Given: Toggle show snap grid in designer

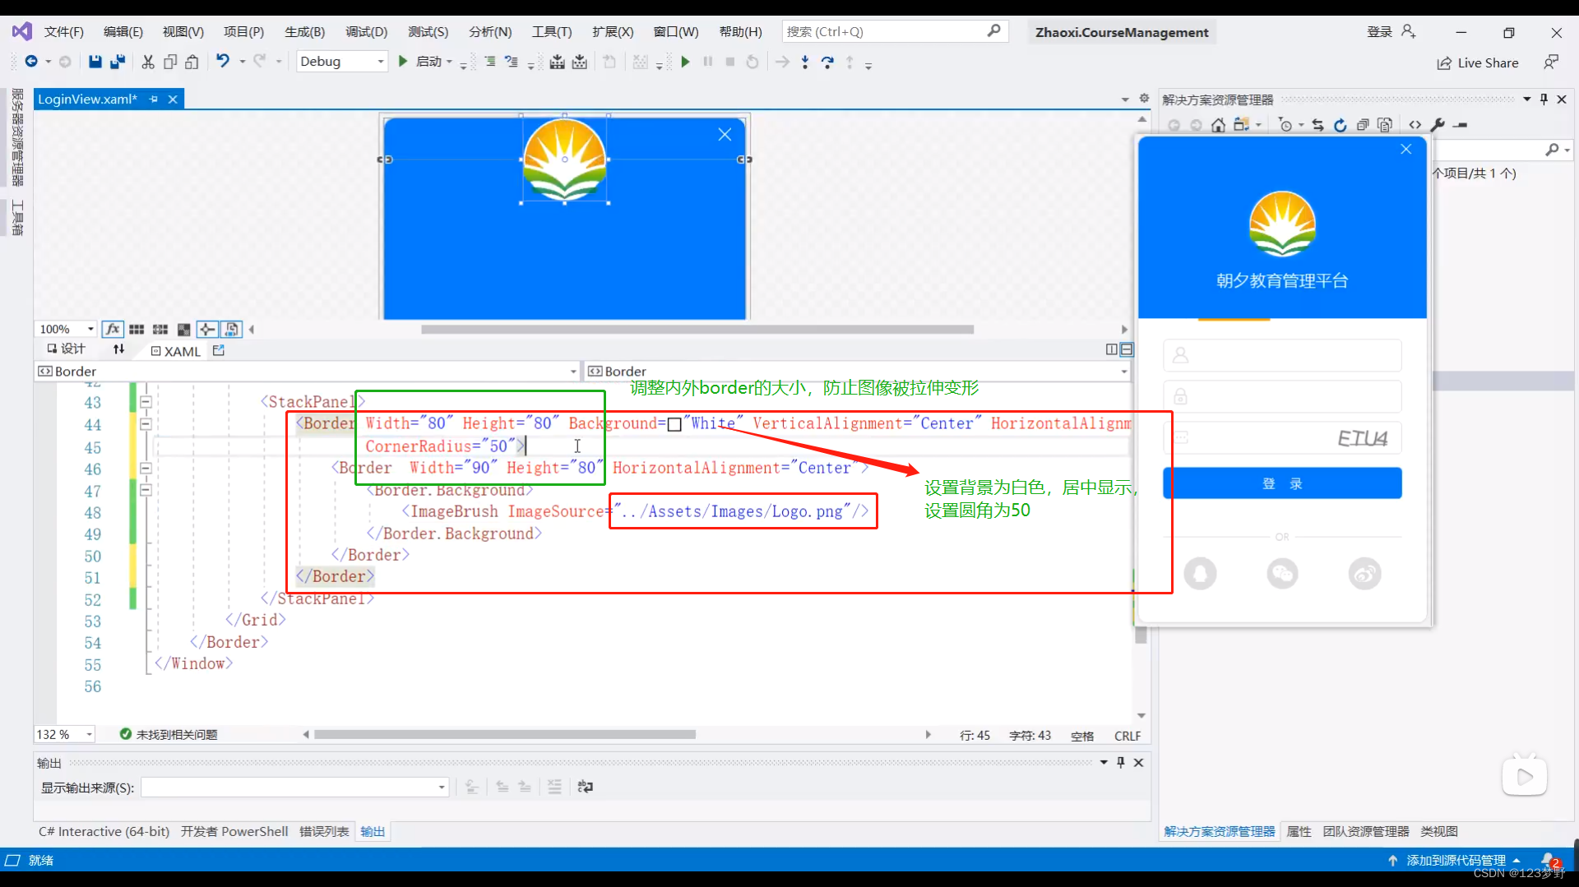Looking at the screenshot, I should click(137, 329).
